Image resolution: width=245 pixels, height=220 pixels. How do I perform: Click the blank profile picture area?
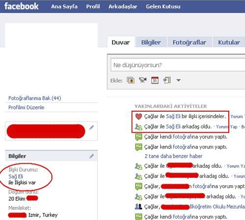point(51,57)
